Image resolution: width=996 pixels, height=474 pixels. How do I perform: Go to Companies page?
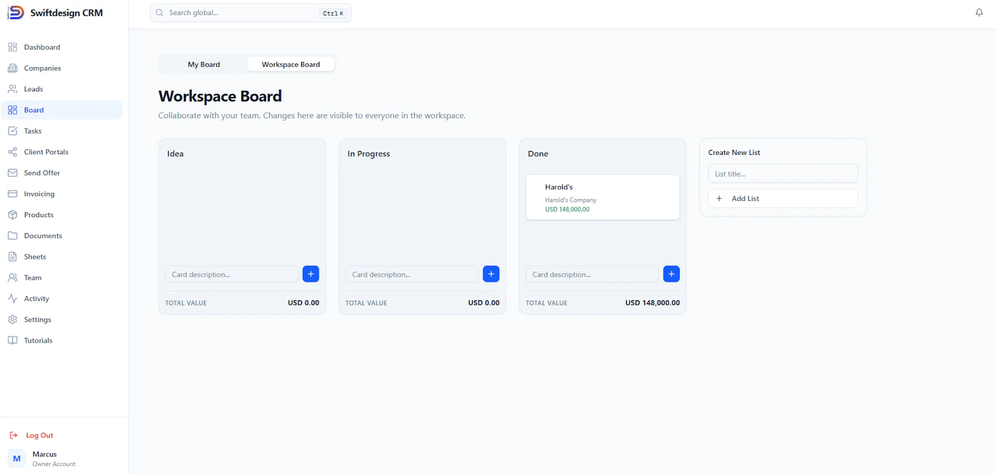coord(62,68)
